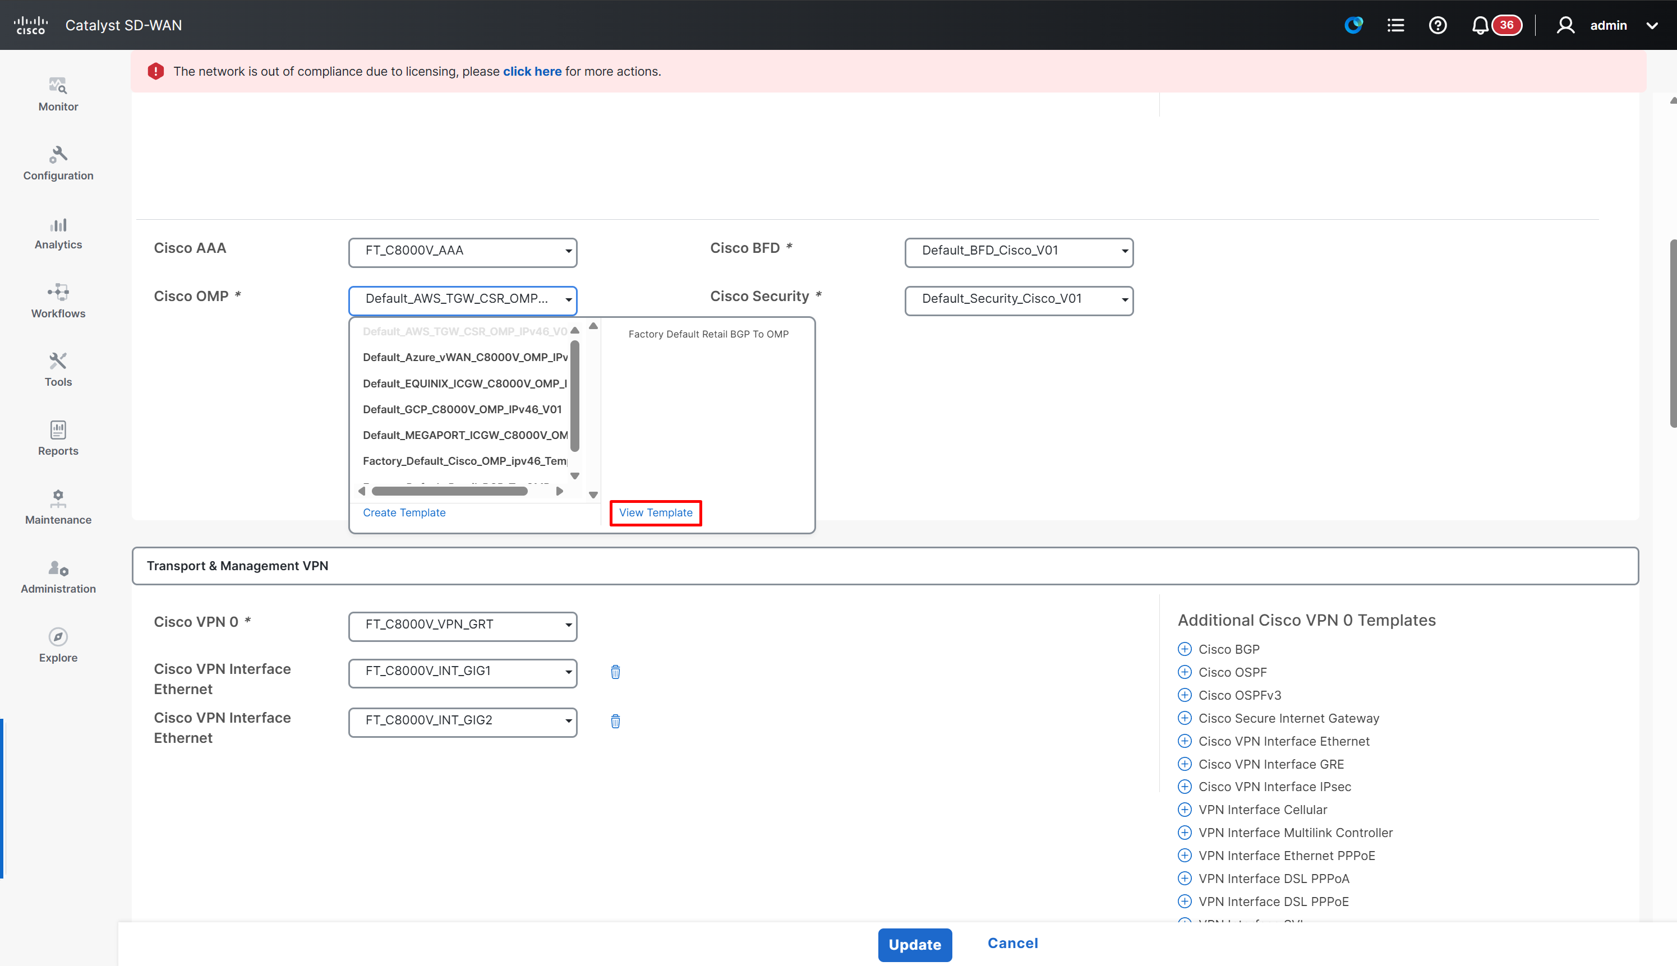Open the Workflows section in sidebar
Image resolution: width=1677 pixels, height=966 pixels.
(58, 302)
